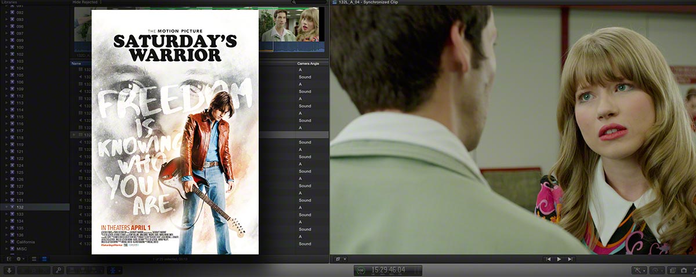Click the event icon beside 100
This screenshot has height=277, width=696.
13,47
